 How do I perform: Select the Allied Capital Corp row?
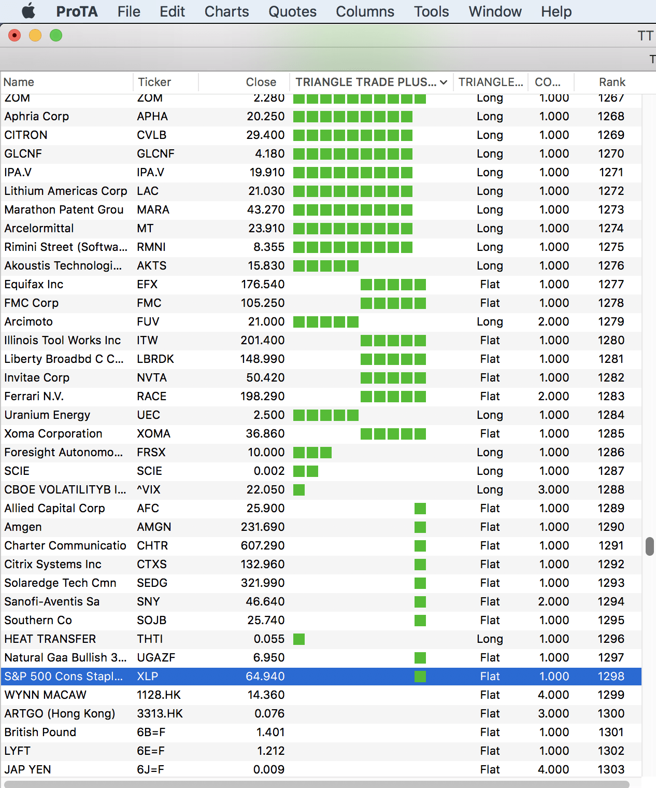tap(321, 508)
